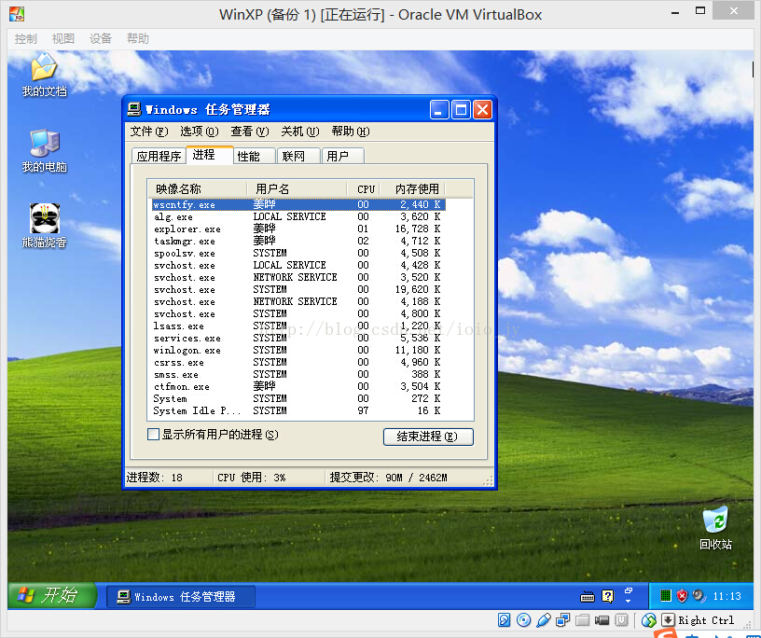The height and width of the screenshot is (638, 761).
Task: Click VirtualBox video capture indicator
Action: 602,620
